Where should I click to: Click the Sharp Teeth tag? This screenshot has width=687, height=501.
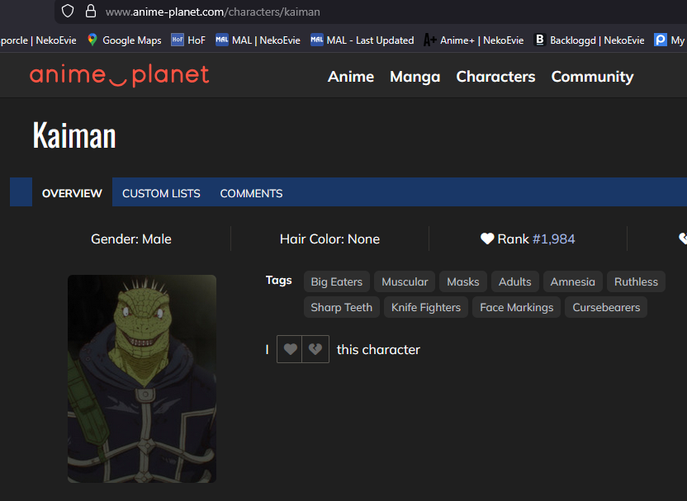click(341, 307)
